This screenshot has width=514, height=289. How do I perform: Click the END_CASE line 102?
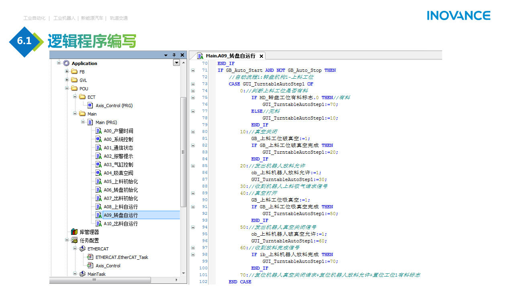(x=240, y=282)
